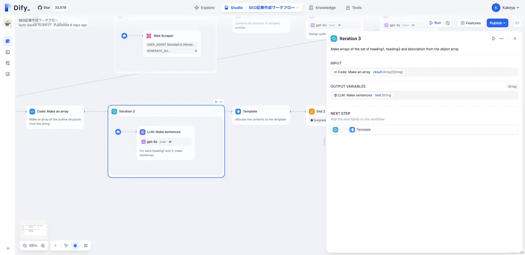The height and width of the screenshot is (255, 525).
Task: Click the Web Scraper tool icon
Action: (149, 35)
